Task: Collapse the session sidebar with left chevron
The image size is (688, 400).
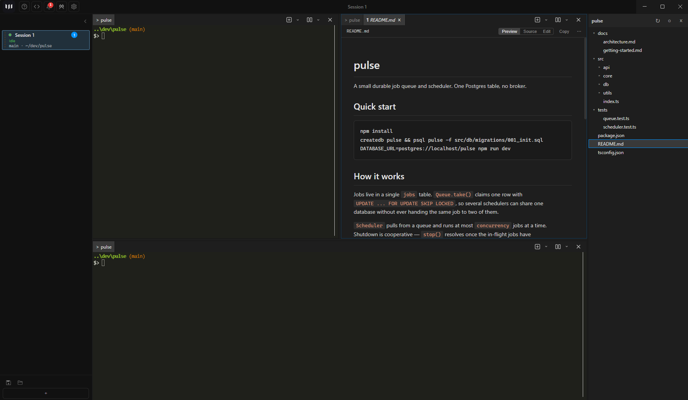Action: click(85, 21)
